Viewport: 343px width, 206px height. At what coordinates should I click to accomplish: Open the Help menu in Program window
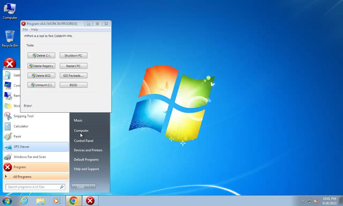[x=35, y=30]
